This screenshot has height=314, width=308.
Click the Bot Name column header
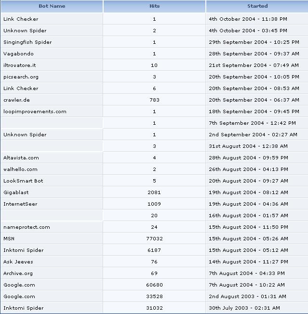[52, 6]
